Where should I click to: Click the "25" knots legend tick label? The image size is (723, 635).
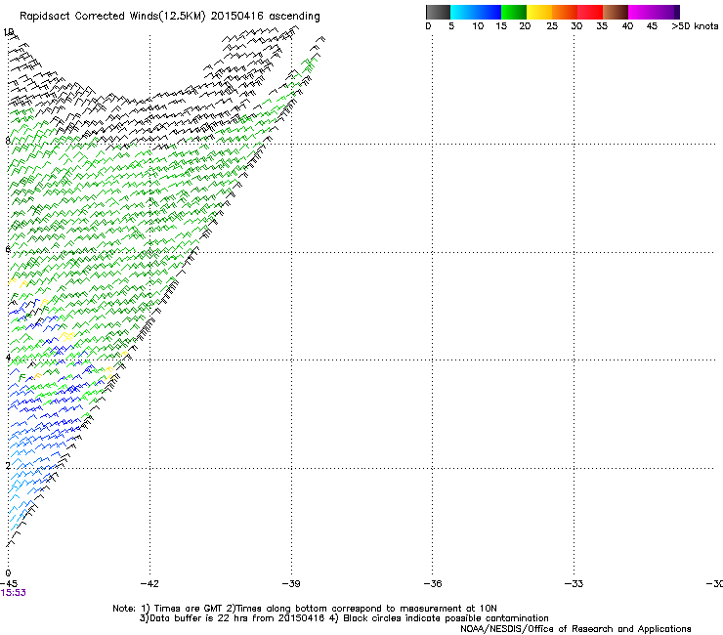[552, 26]
